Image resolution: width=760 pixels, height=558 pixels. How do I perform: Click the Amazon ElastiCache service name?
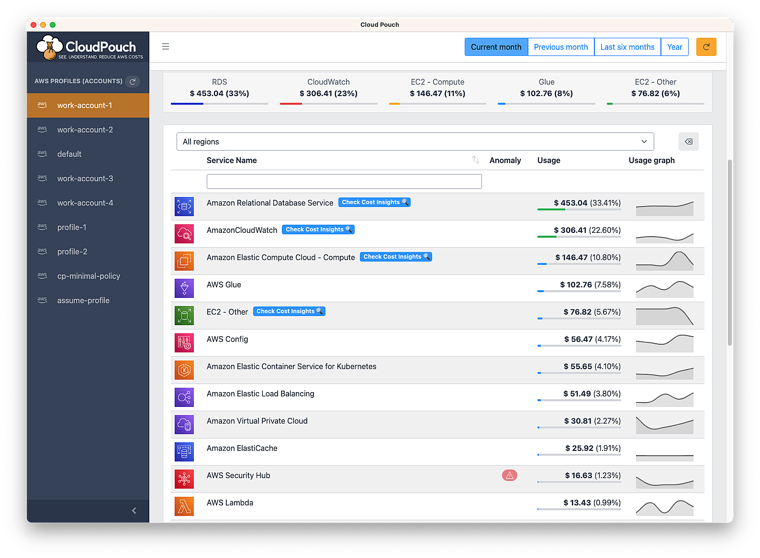tap(242, 448)
